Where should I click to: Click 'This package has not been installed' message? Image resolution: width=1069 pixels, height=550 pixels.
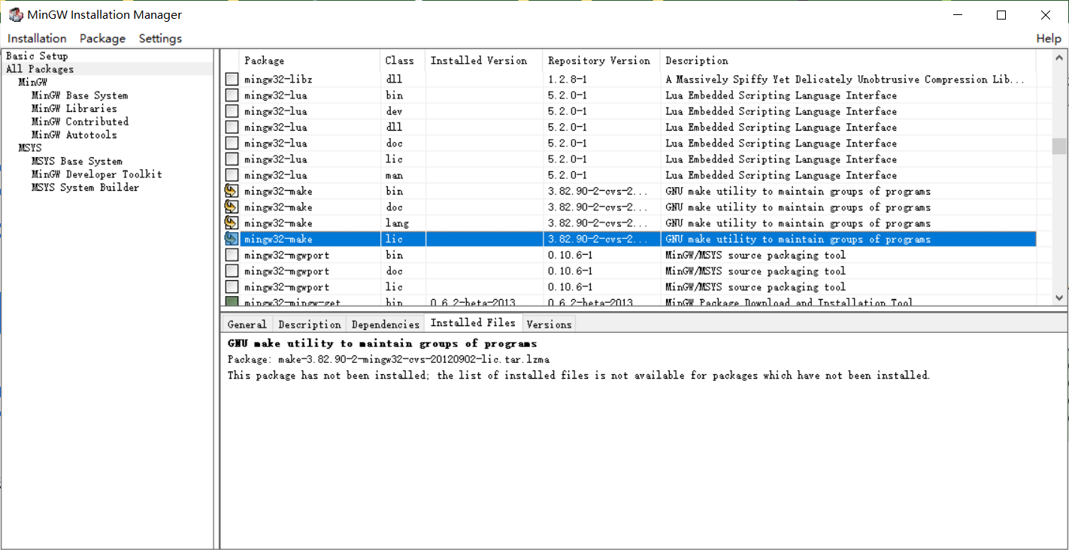click(x=579, y=375)
